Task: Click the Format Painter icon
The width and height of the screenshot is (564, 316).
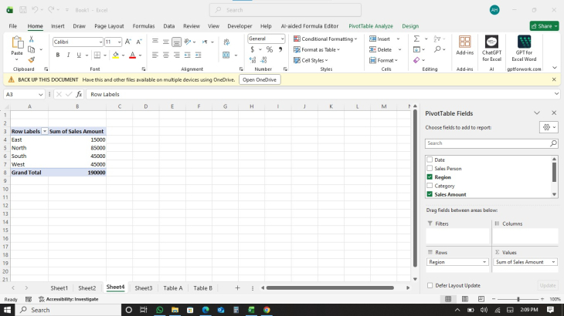Action: click(32, 59)
